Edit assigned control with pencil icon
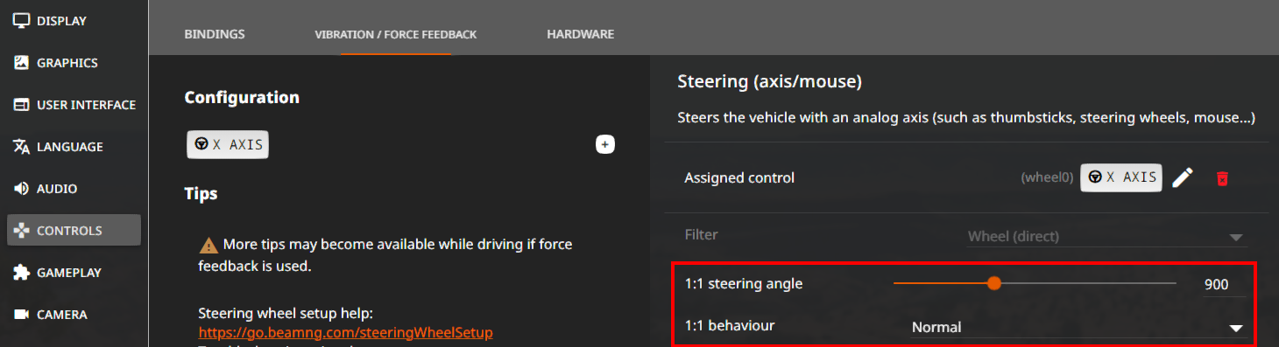 pos(1183,177)
